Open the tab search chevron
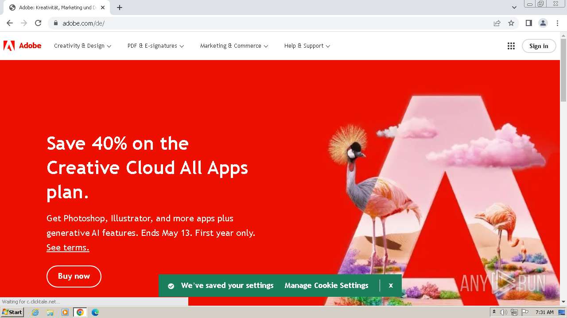This screenshot has width=567, height=318. point(514,8)
